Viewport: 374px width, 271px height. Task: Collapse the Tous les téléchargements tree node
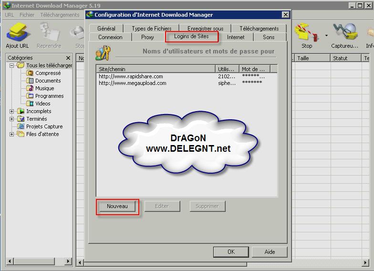(11, 65)
